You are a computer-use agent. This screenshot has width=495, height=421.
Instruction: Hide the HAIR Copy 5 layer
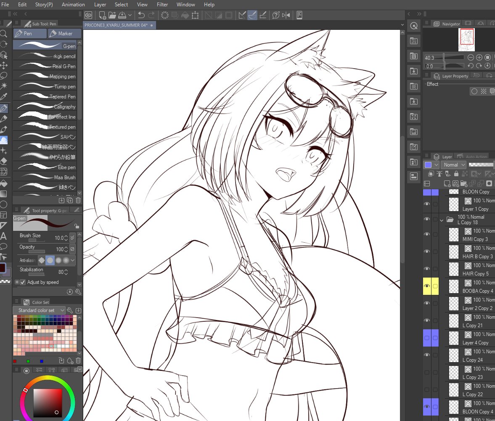coord(427,269)
